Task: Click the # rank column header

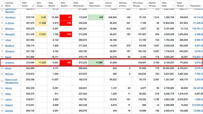Action: (2, 6)
